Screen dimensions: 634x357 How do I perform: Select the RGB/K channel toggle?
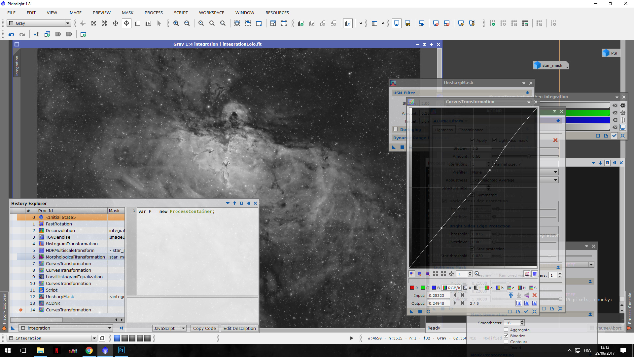452,288
